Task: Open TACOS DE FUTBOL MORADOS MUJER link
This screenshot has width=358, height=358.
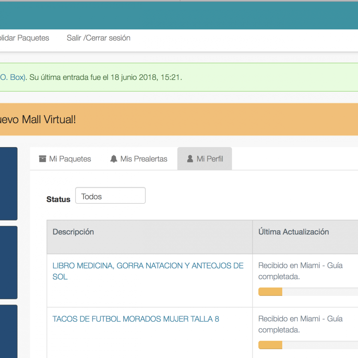Action: click(136, 319)
